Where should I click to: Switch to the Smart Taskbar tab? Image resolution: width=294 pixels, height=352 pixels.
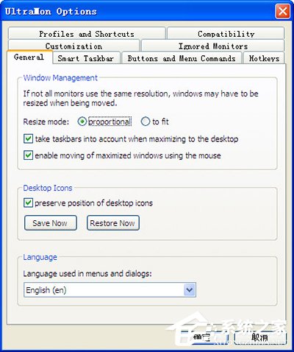click(x=86, y=58)
